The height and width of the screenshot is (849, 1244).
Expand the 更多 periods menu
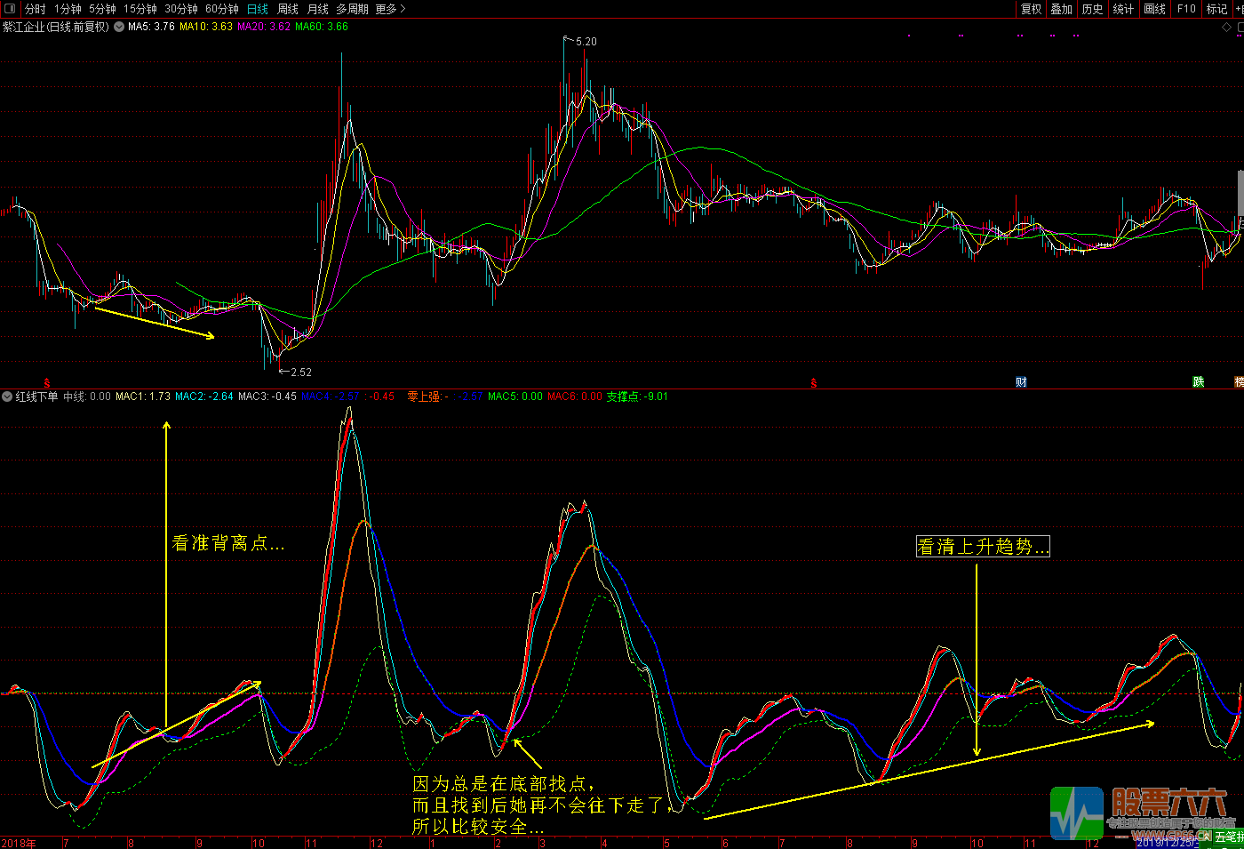coord(390,9)
